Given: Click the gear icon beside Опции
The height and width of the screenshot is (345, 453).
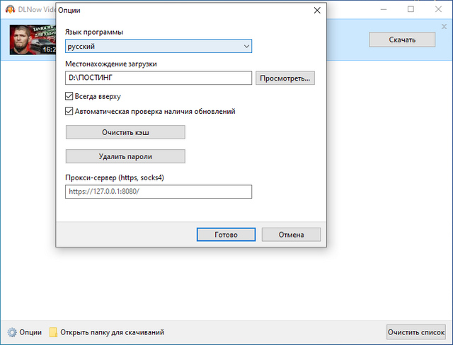Looking at the screenshot, I should pos(11,332).
